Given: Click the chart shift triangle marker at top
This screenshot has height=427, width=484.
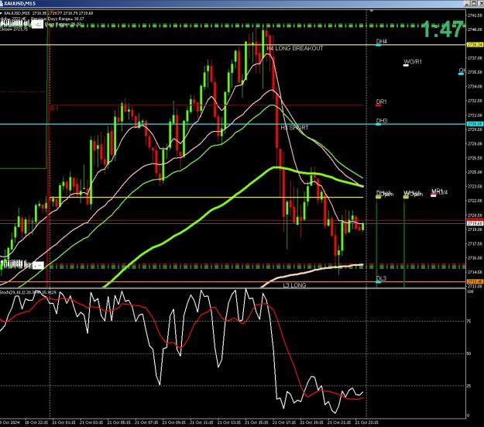Looking at the screenshot, I should (x=372, y=11).
